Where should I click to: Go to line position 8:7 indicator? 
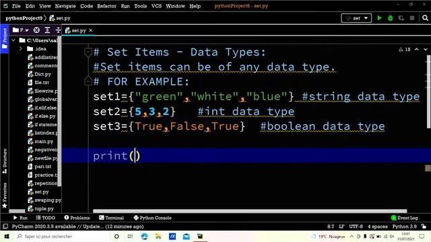[331, 227]
